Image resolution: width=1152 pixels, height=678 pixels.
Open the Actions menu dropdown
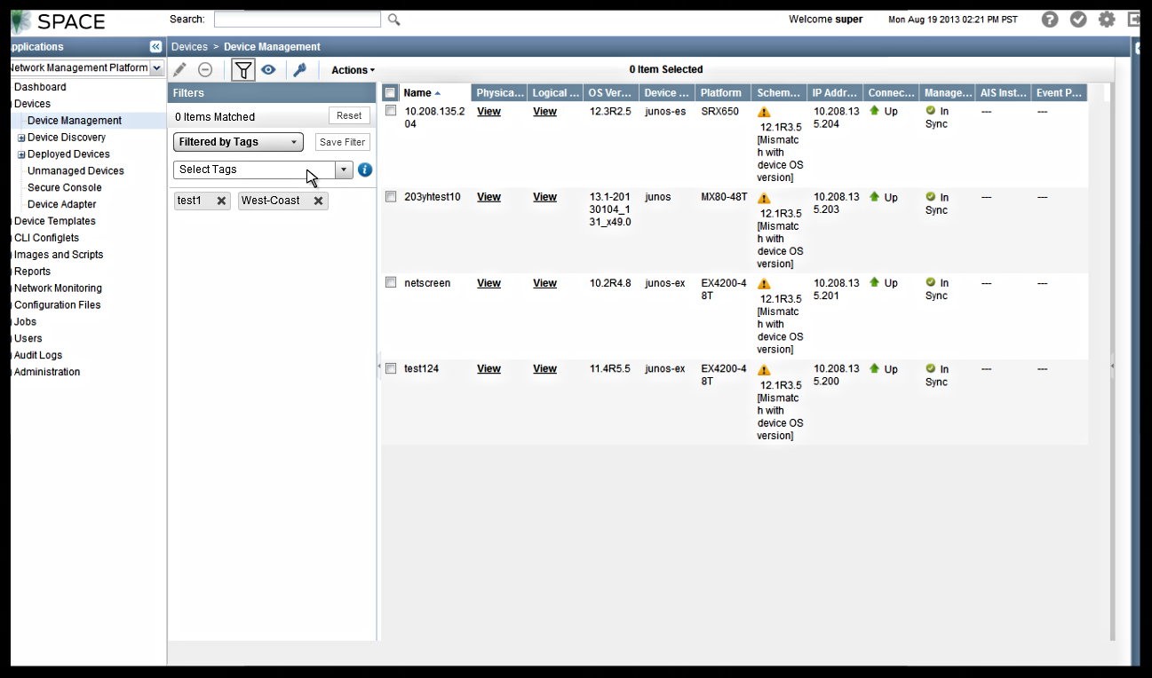point(354,70)
